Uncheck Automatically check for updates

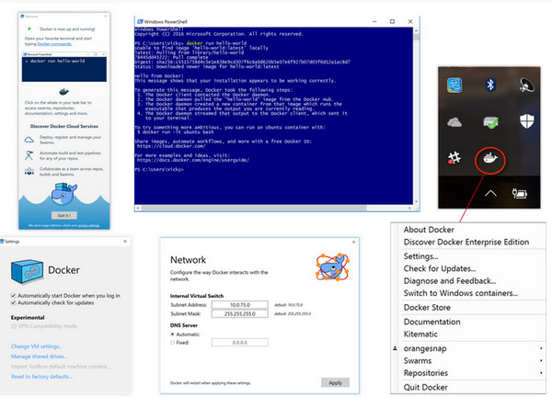(x=12, y=304)
